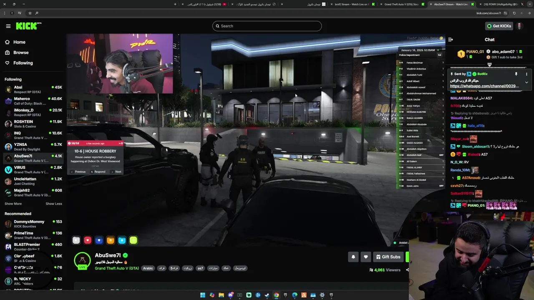Open the Kick hamburger sidebar menu
This screenshot has width=534, height=300.
(8, 26)
